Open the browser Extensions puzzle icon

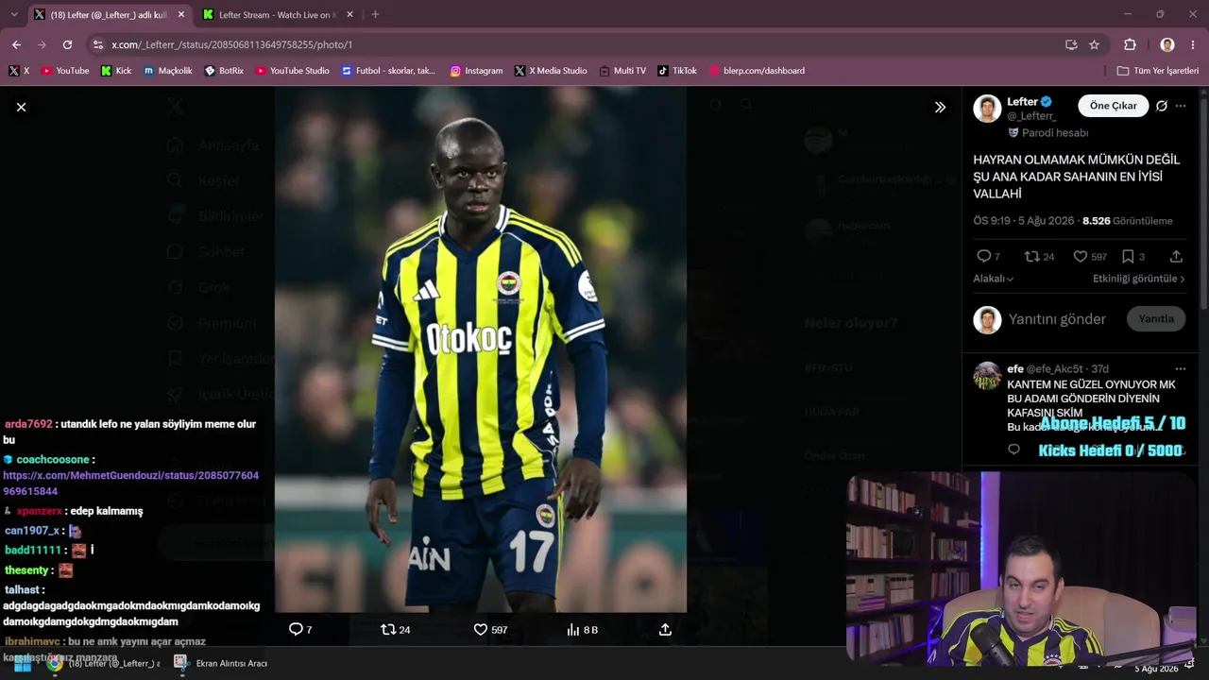(x=1130, y=44)
